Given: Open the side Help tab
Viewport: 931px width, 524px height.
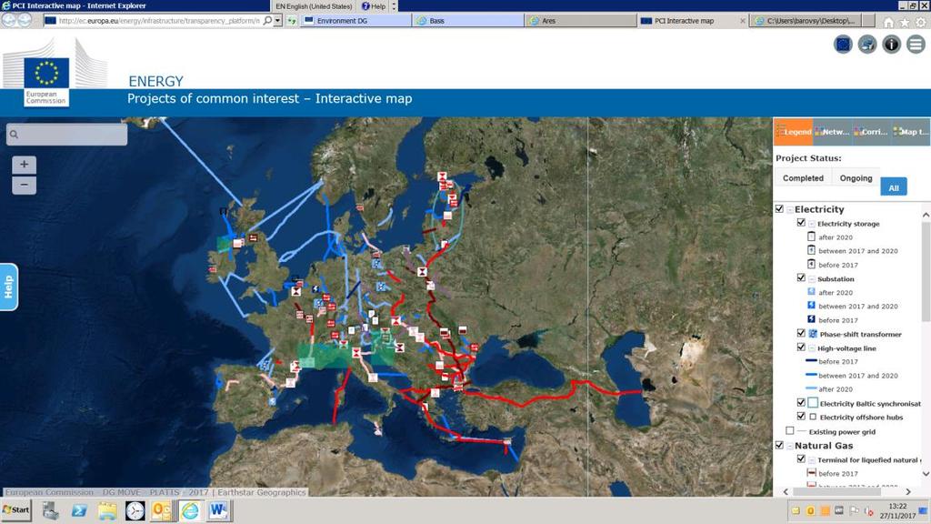Looking at the screenshot, I should click(x=8, y=287).
